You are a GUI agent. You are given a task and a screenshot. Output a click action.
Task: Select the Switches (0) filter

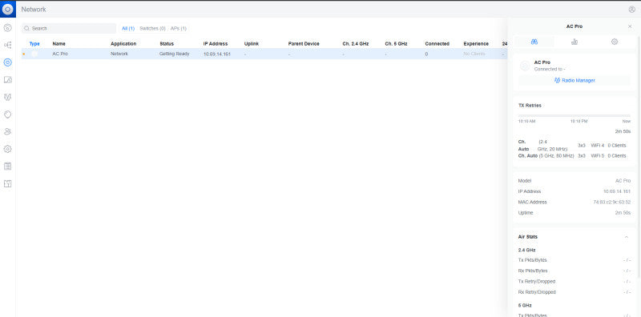pos(152,29)
